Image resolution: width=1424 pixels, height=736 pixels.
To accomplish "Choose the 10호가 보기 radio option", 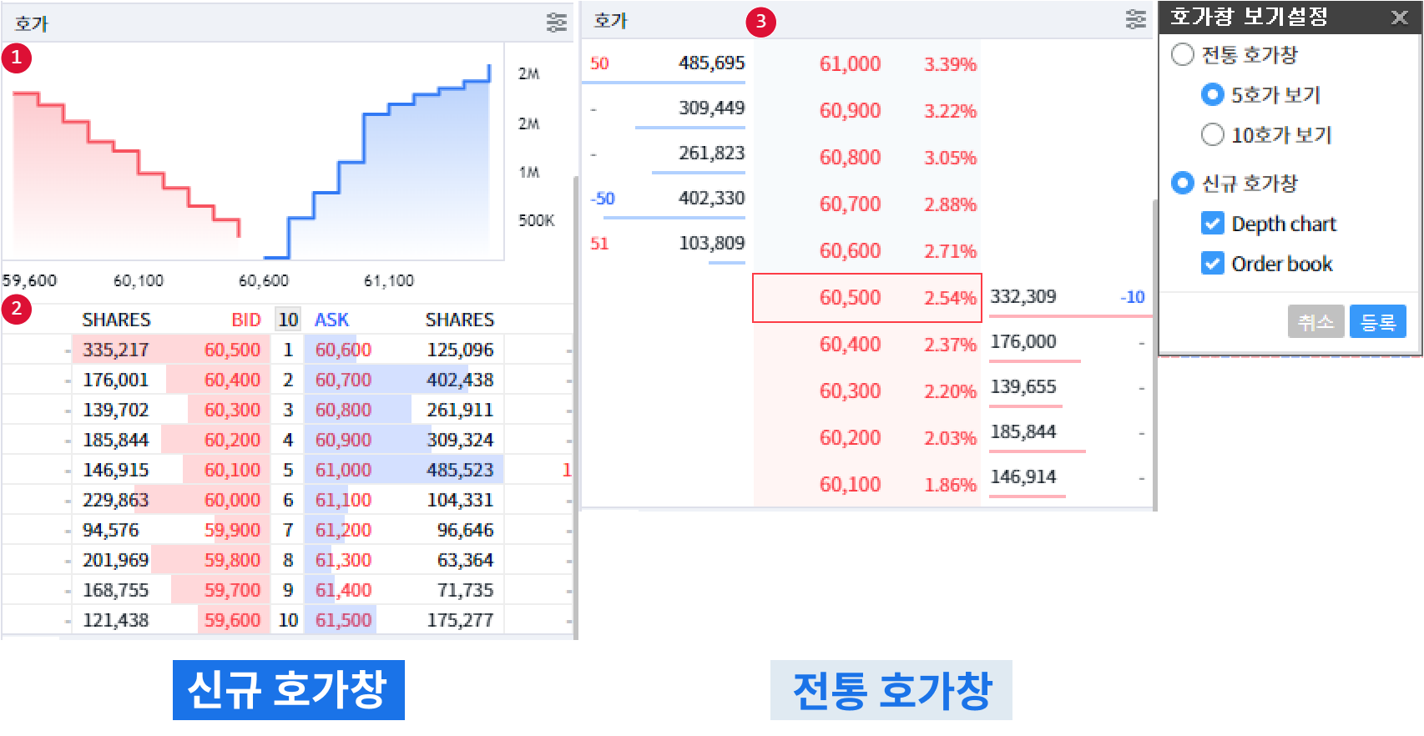I will point(1212,134).
